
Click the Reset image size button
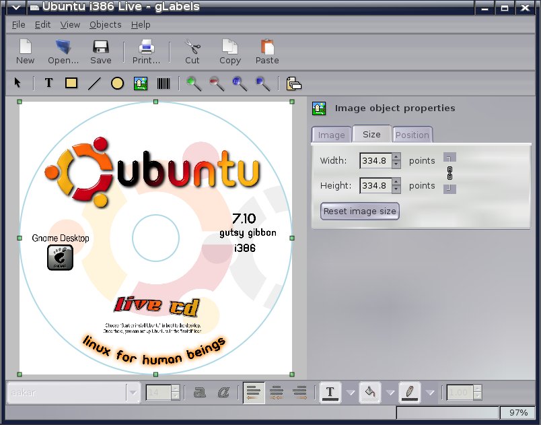point(359,211)
